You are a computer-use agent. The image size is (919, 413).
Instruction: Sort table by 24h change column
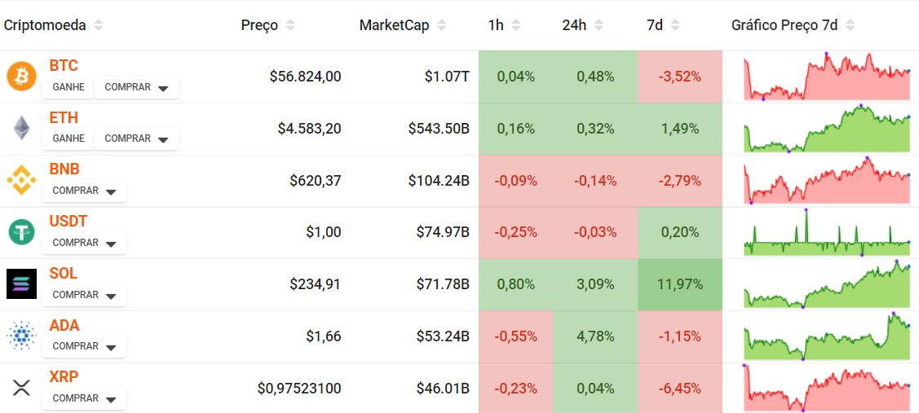(599, 25)
